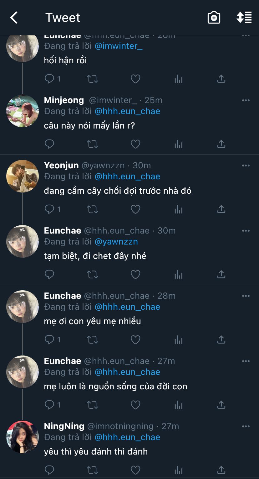This screenshot has width=259, height=479.
Task: Expand the three-dot menu on NingNing's tweet
Action: (246, 426)
